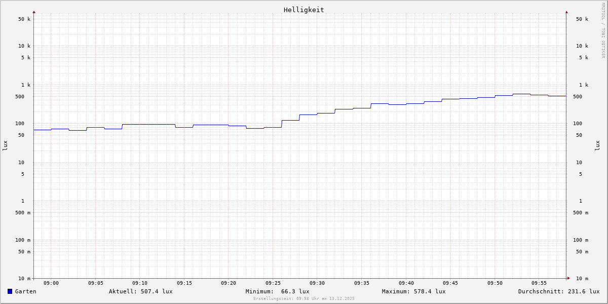Viewport: 608px width, 304px height.
Task: Click the red arrow atop the right y-axis
Action: 566,12
